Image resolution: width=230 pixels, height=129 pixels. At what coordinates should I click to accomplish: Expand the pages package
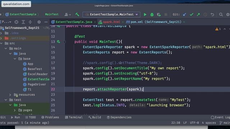pyautogui.click(x=15, y=110)
